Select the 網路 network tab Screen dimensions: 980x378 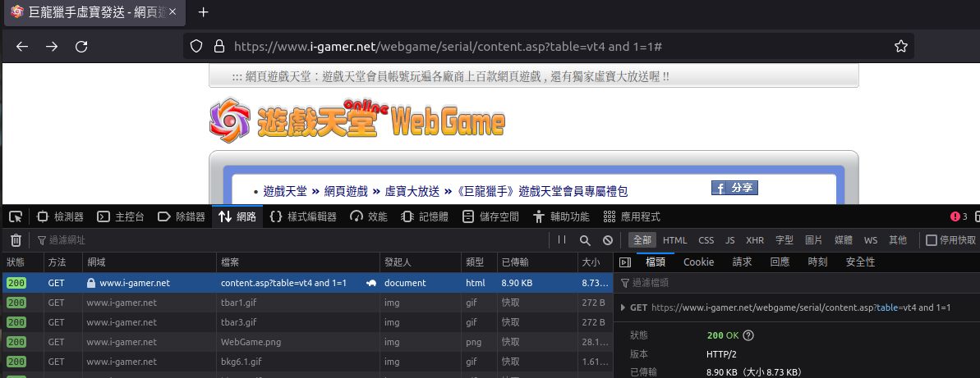point(237,216)
